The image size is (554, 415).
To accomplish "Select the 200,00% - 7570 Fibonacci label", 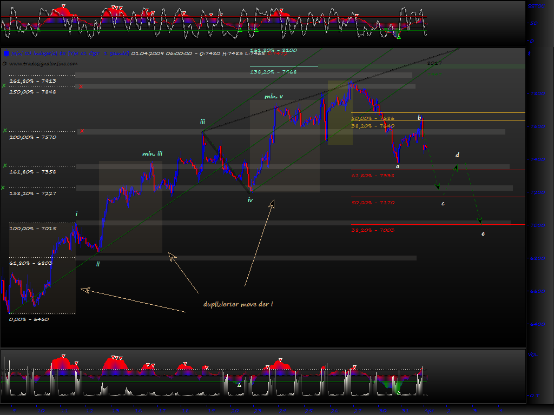I will pyautogui.click(x=32, y=137).
